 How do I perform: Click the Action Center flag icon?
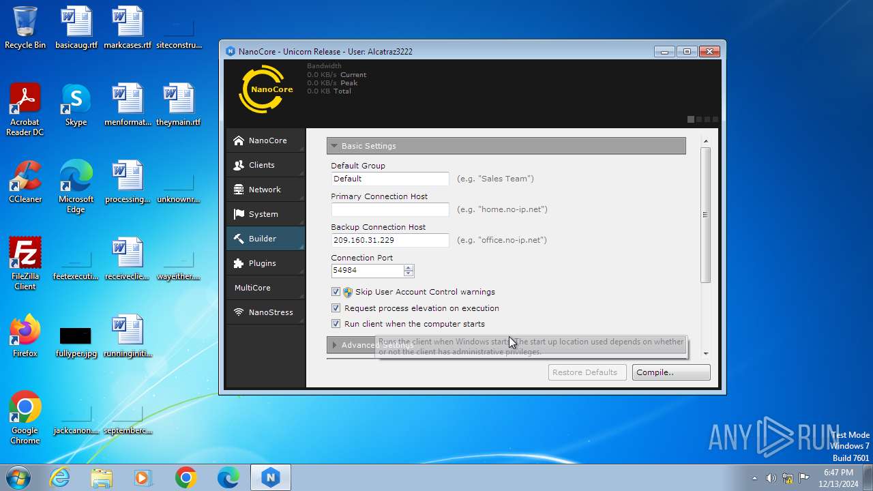tap(804, 478)
